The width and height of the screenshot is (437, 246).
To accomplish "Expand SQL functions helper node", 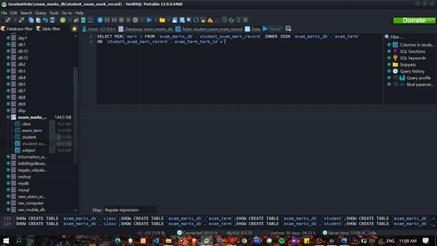I will tap(389, 51).
